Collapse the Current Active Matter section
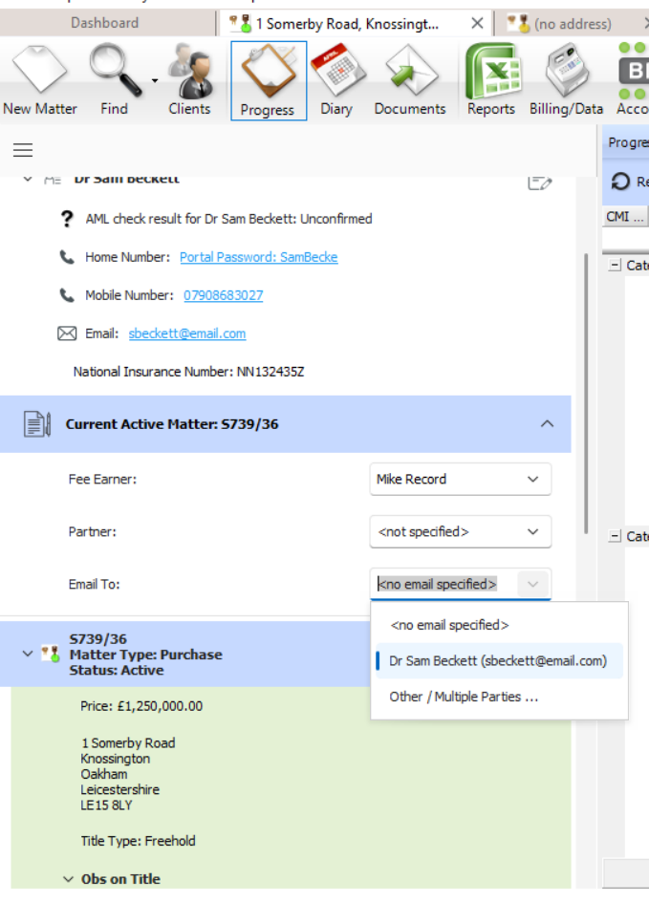 (547, 423)
